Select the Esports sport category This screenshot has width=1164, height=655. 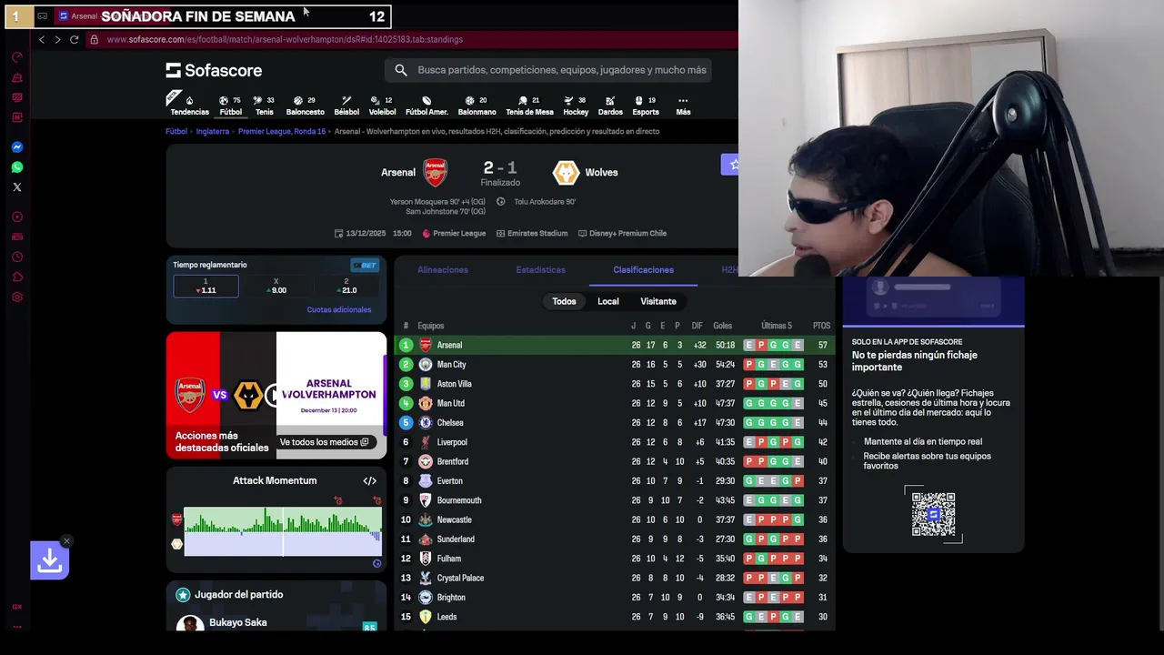(x=646, y=106)
